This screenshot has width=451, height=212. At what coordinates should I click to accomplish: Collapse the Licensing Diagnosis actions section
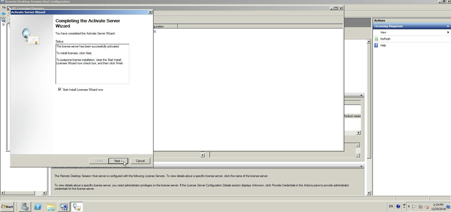448,26
